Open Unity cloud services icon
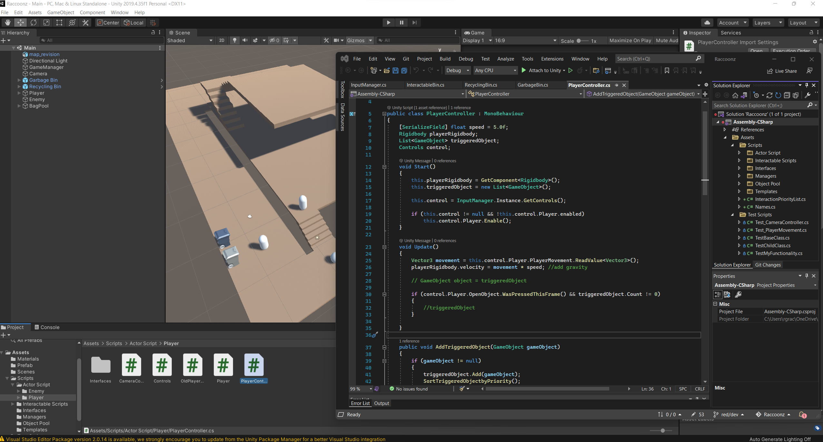Image resolution: width=823 pixels, height=442 pixels. pyautogui.click(x=707, y=23)
